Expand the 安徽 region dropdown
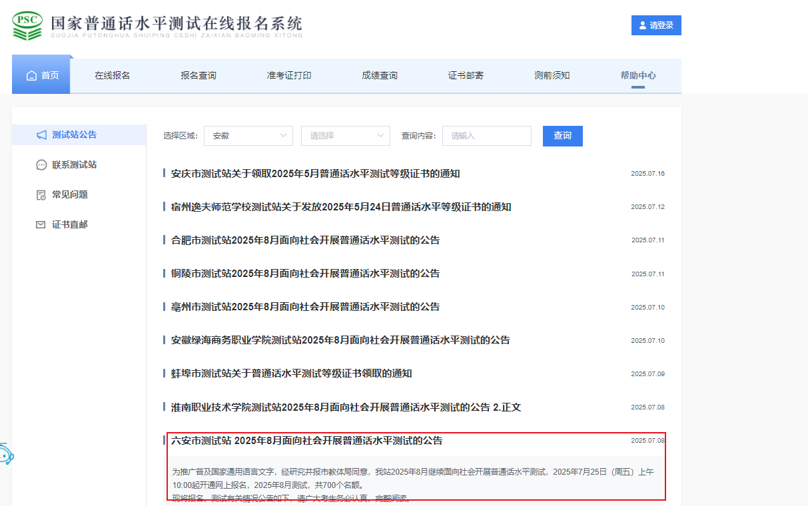Screen dimensions: 808x506 [248, 136]
